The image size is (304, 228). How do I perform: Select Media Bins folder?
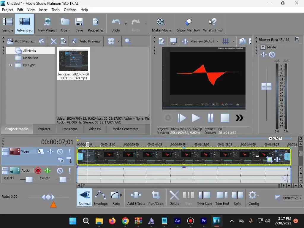point(31,58)
